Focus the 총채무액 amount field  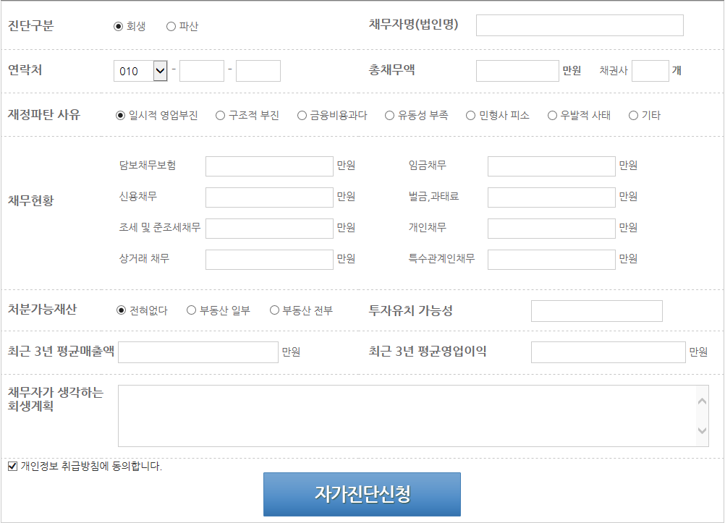point(517,71)
